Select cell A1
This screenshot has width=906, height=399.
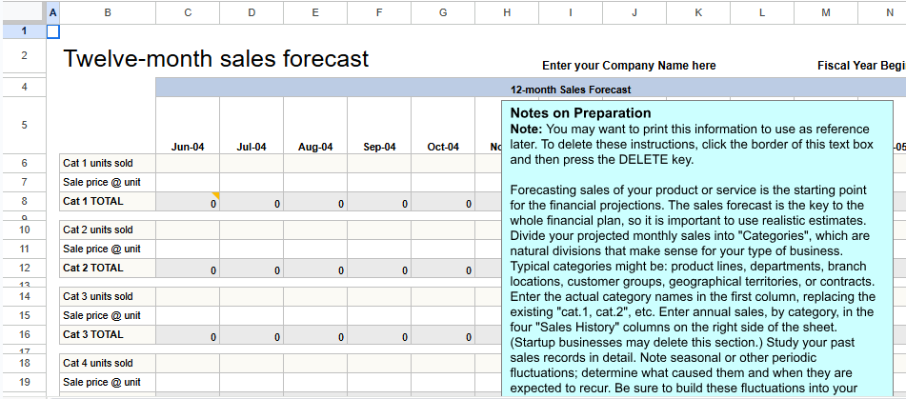tap(52, 31)
